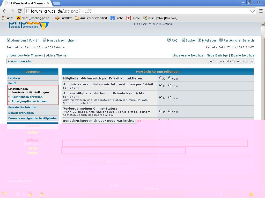This screenshot has height=198, width=265.
Task: Open the Profil tab in Optionen
Action: click(12, 83)
